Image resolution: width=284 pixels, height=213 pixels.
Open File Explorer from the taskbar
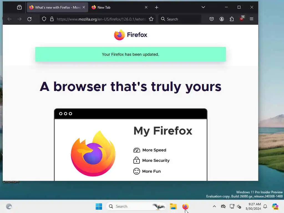[x=173, y=206]
